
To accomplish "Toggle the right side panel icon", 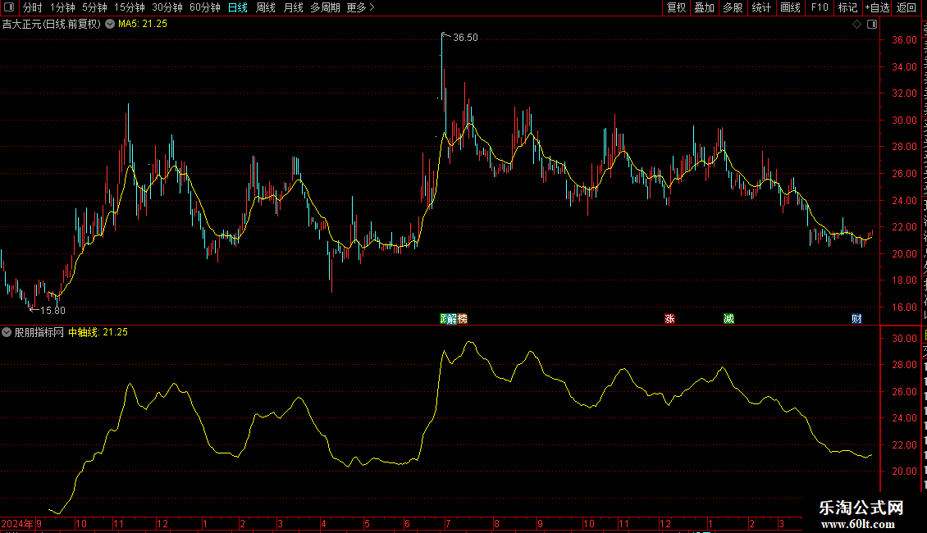I will [872, 25].
